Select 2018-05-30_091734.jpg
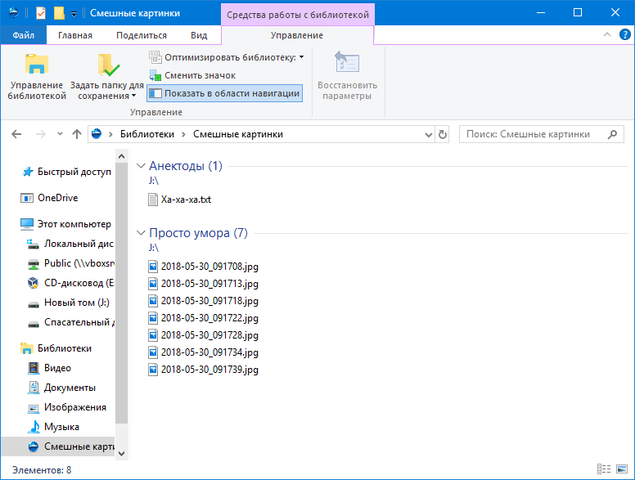This screenshot has height=480, width=635. [203, 352]
